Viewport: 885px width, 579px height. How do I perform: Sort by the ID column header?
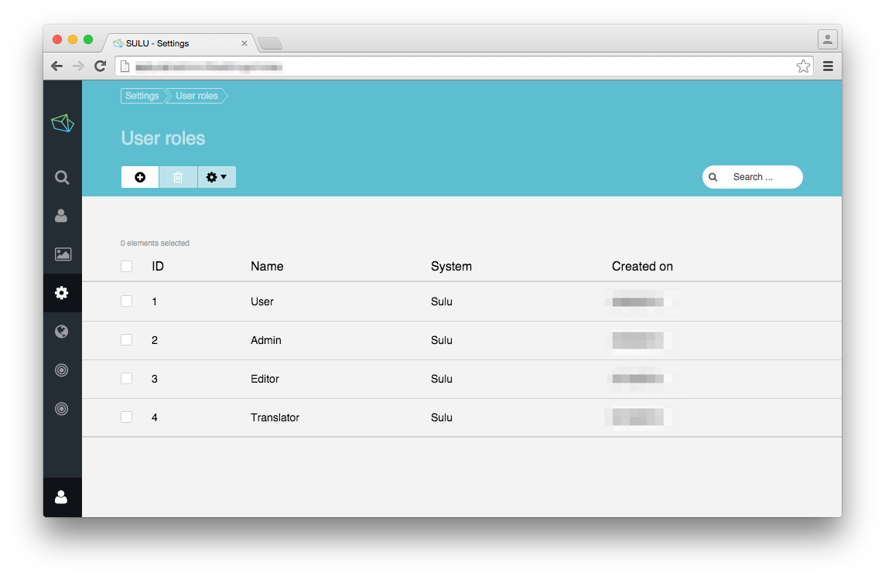click(158, 266)
